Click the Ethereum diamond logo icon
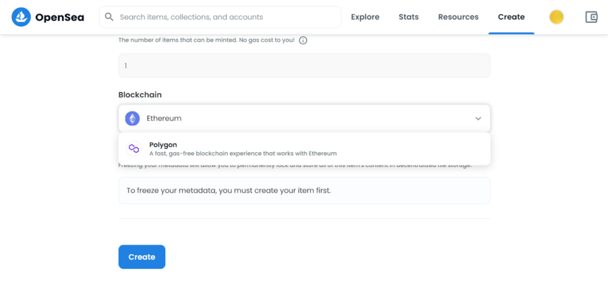Screen dimensions: 608x283 coord(132,118)
